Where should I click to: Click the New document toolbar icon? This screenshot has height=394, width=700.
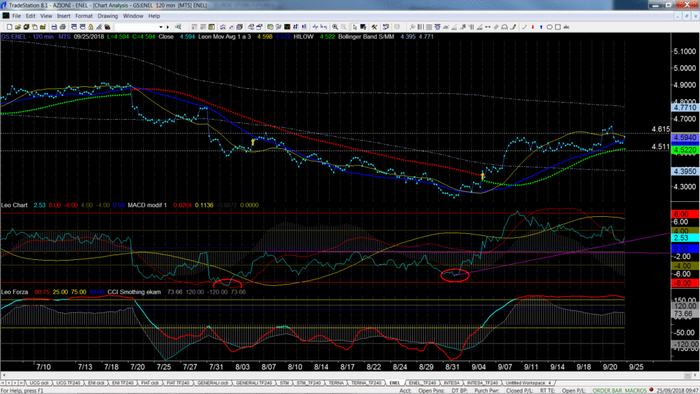[10, 27]
